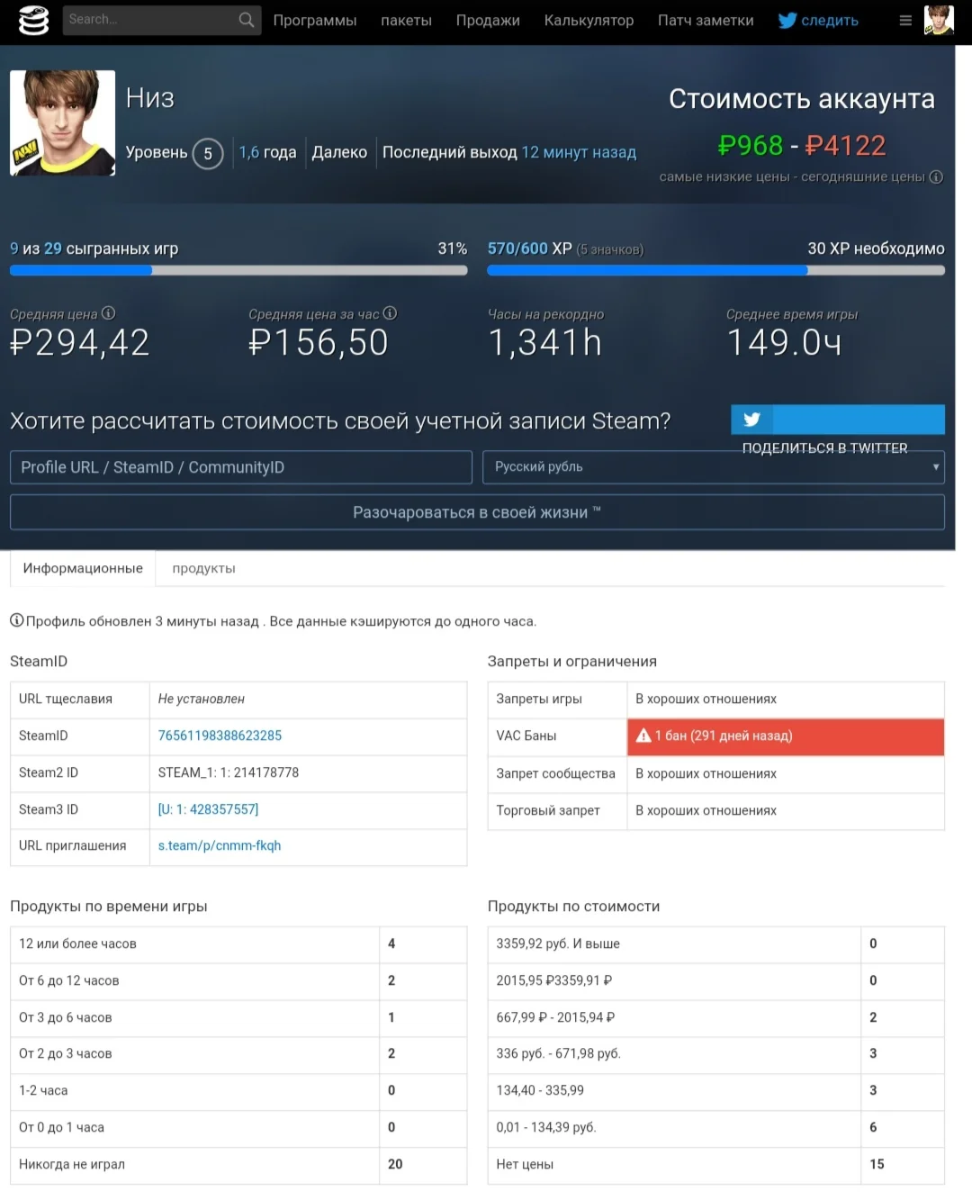The width and height of the screenshot is (972, 1192).
Task: Click the search magnifier icon
Action: 245,19
